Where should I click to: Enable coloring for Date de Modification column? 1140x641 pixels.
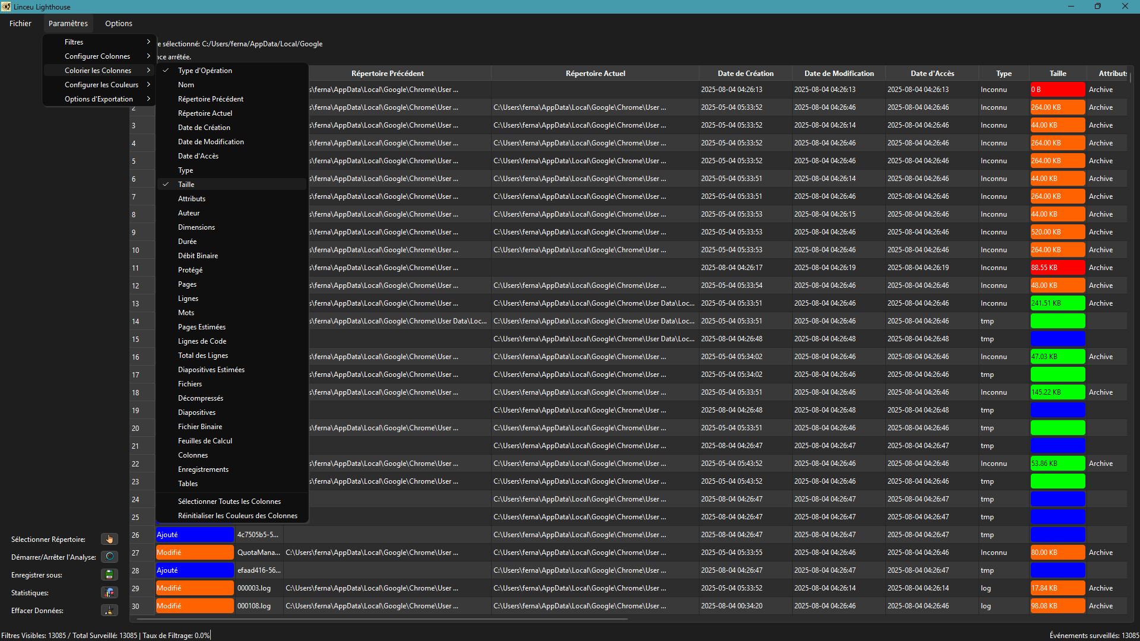[211, 142]
